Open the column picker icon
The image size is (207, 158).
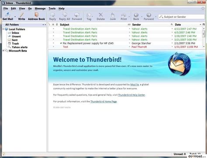click(x=204, y=24)
